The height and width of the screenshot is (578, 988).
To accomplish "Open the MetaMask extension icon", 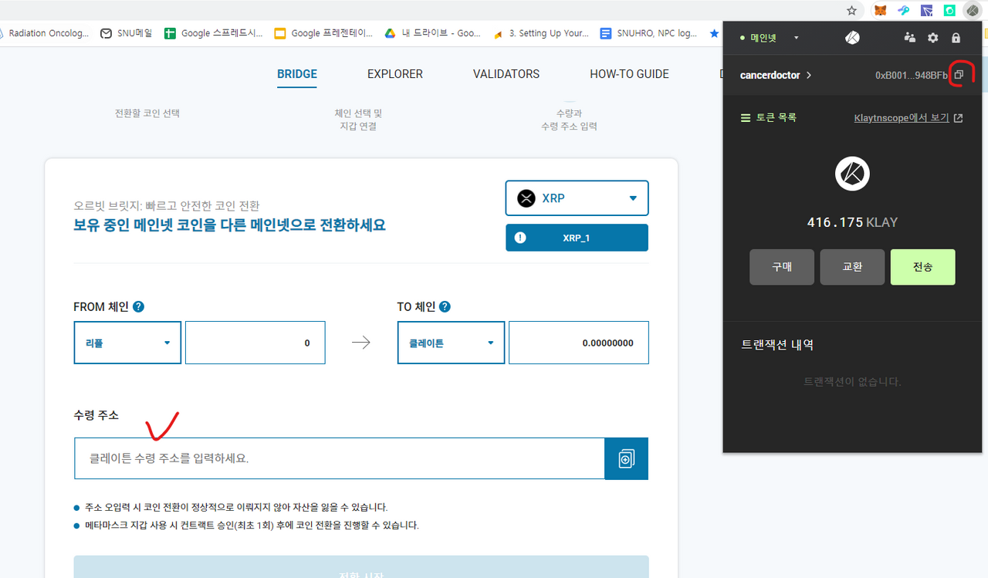I will [879, 10].
